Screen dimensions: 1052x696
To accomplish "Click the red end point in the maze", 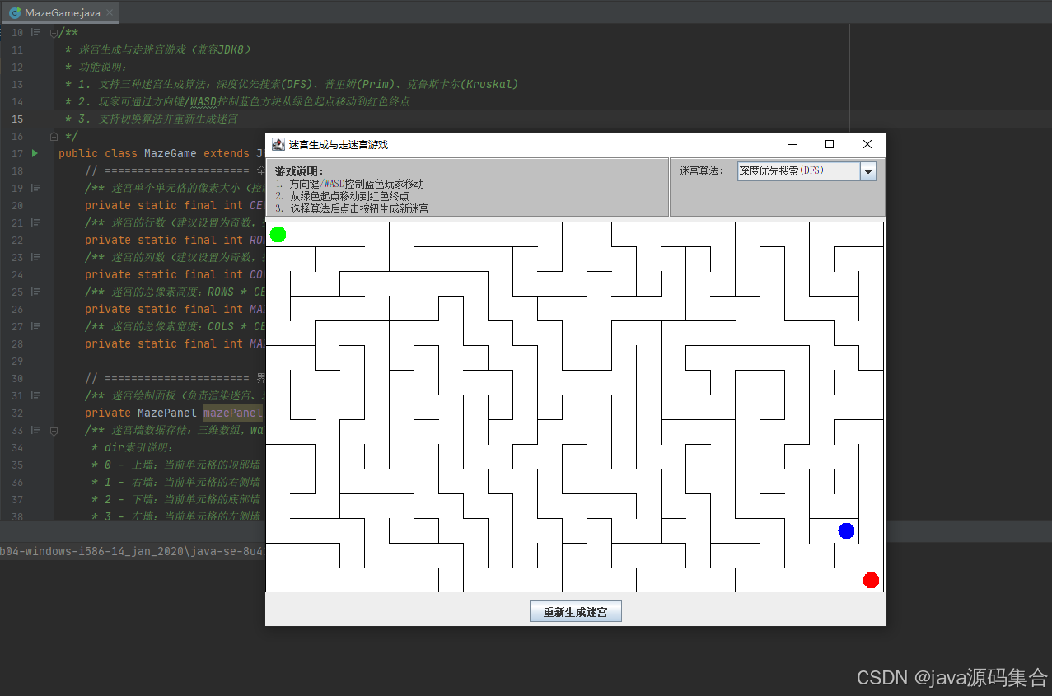I will pos(871,580).
